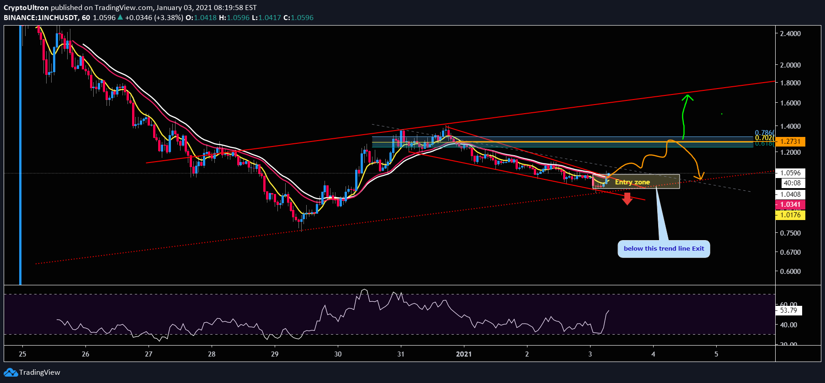Click the 40.00 RSI axis label
This screenshot has width=825, height=383.
click(788, 325)
